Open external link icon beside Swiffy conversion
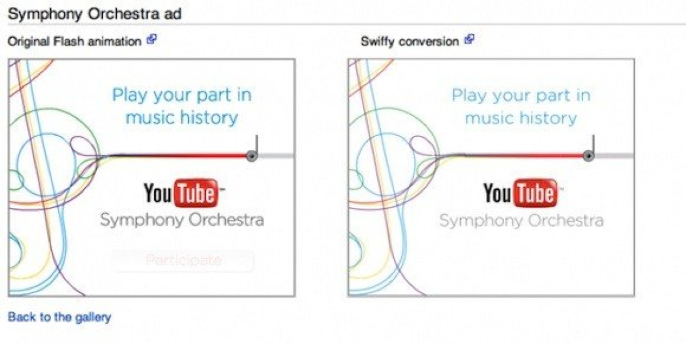 pos(469,39)
